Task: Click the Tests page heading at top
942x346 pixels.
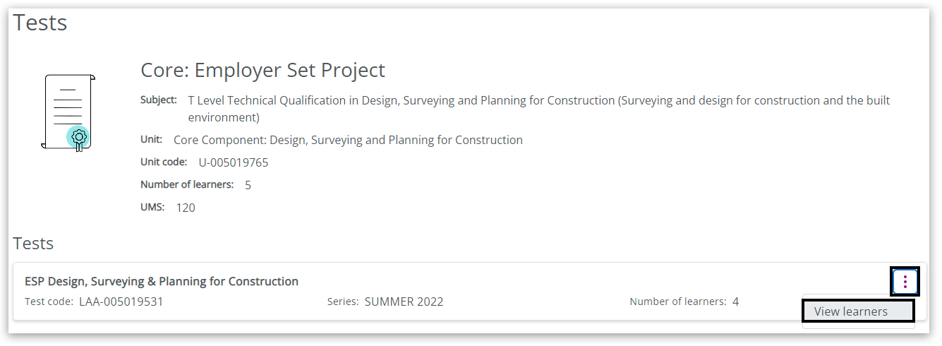Action: pos(40,23)
